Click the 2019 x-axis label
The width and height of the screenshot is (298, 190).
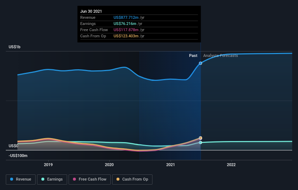48,165
